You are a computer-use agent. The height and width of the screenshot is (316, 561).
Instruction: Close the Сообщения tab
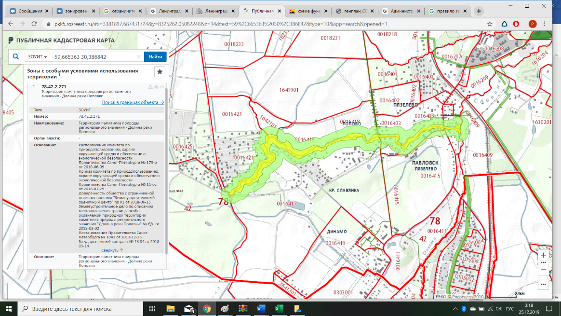click(x=47, y=11)
